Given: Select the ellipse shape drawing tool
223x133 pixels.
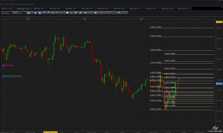Looking at the screenshot, I should (108, 13).
